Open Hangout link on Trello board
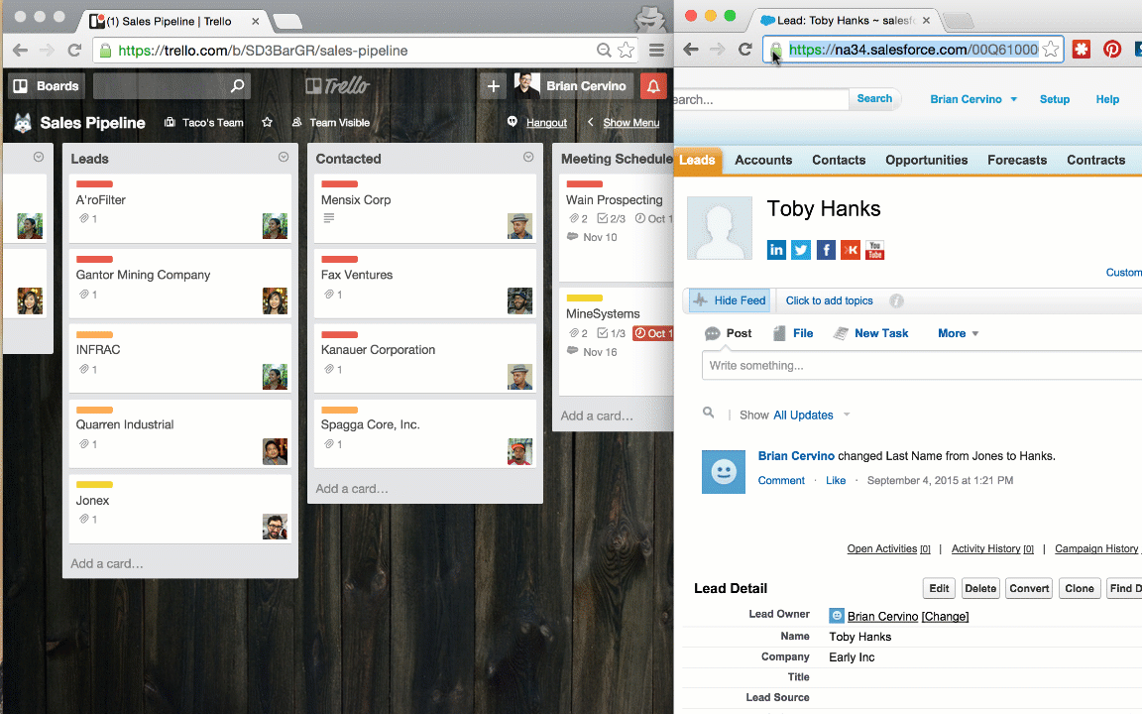The width and height of the screenshot is (1142, 714). pyautogui.click(x=546, y=122)
